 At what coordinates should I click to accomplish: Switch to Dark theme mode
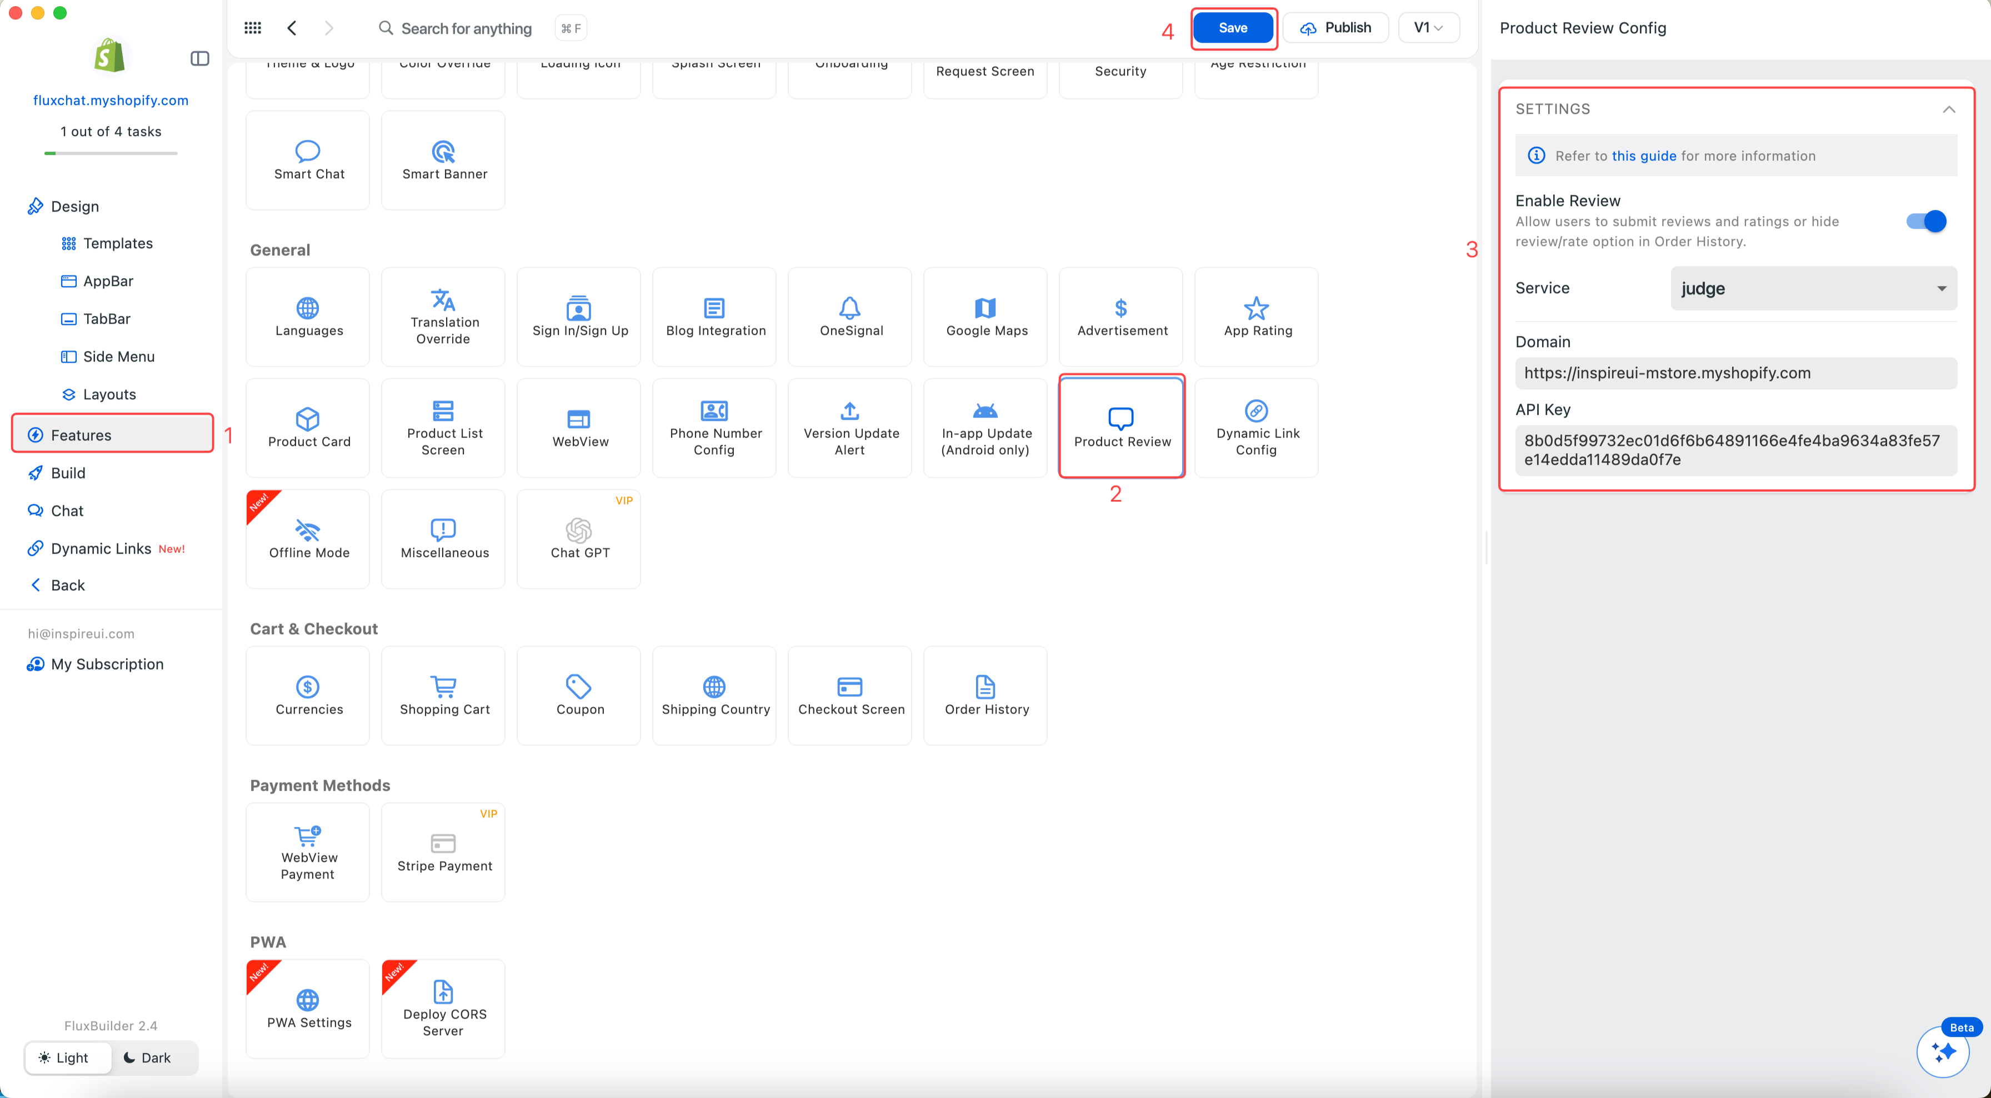[x=147, y=1058]
